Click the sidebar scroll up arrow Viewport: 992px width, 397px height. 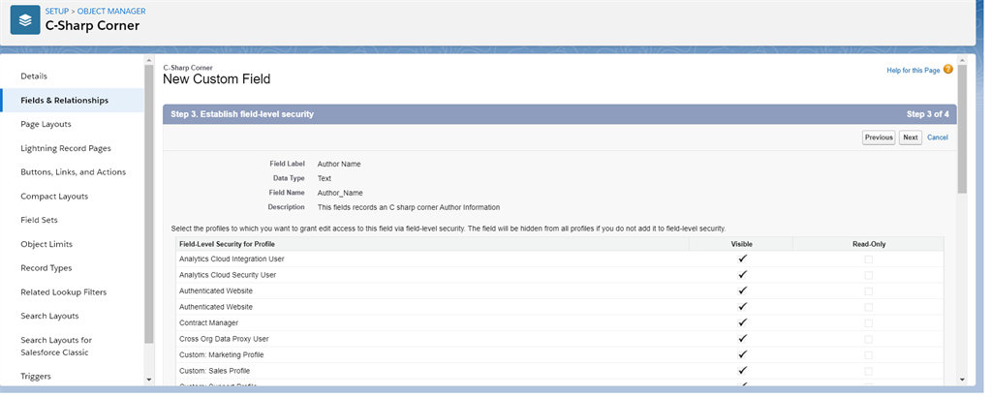pos(149,61)
